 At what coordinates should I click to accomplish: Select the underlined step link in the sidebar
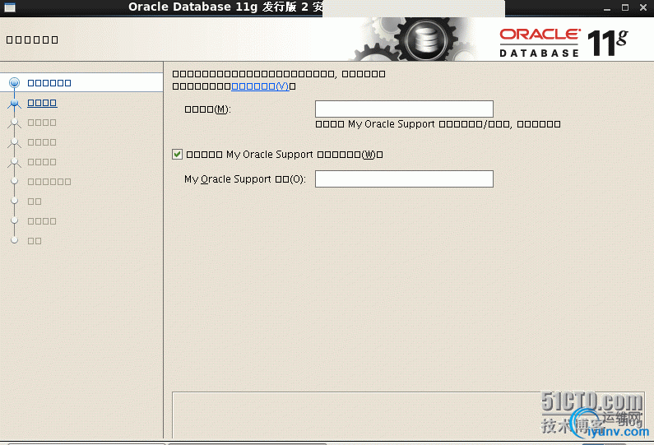pos(42,103)
